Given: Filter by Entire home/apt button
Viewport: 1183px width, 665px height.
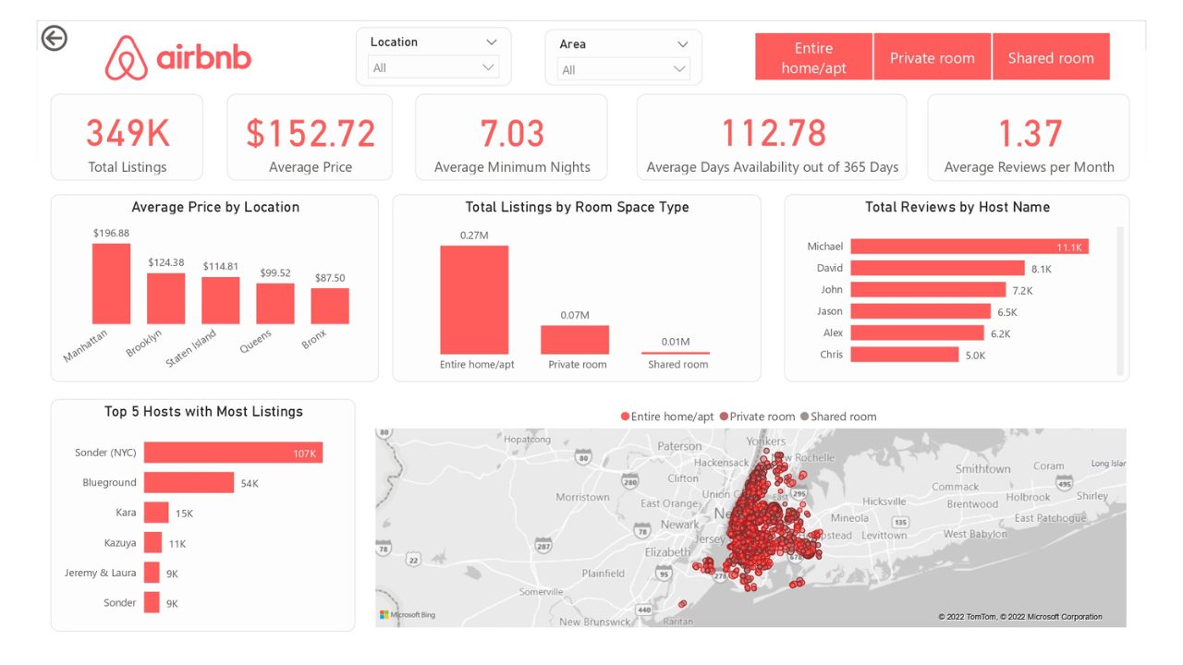Looking at the screenshot, I should point(813,57).
